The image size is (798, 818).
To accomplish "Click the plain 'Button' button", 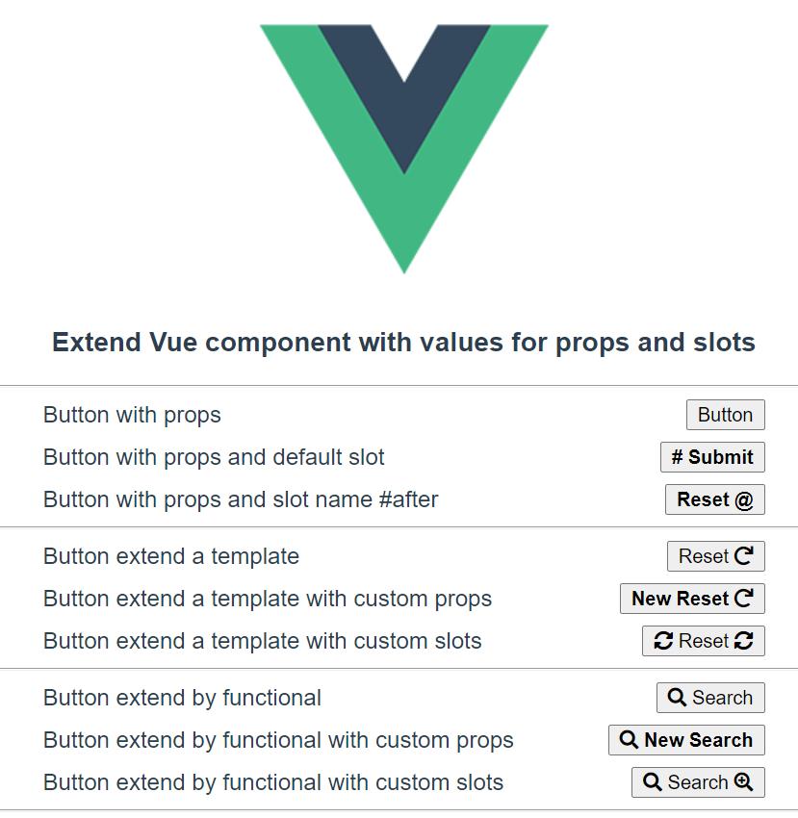I will tap(726, 415).
